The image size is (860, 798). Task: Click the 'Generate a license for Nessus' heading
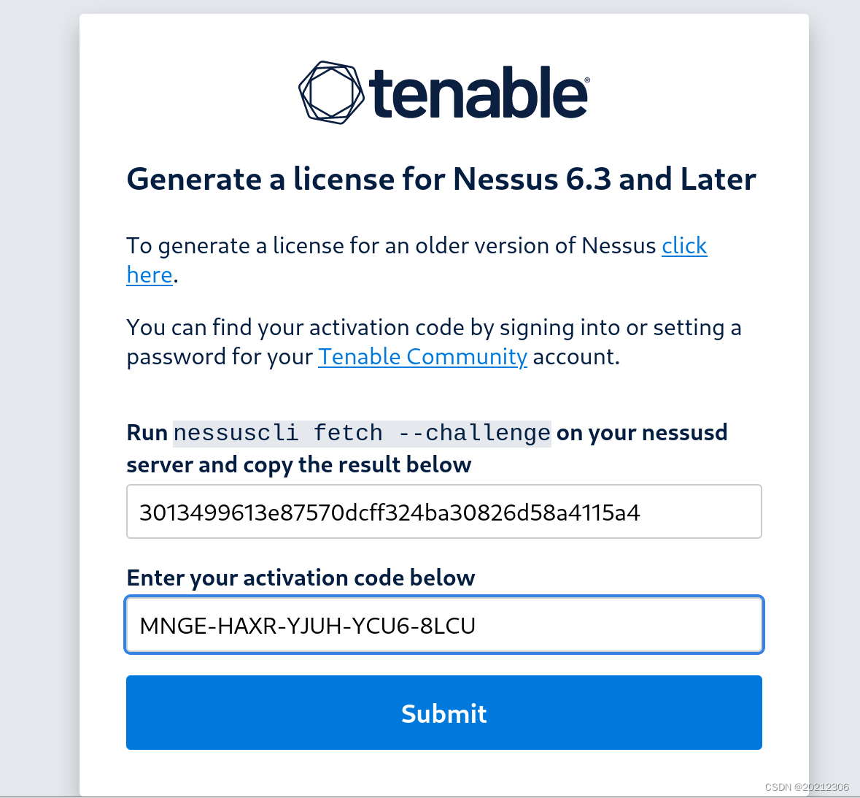441,180
